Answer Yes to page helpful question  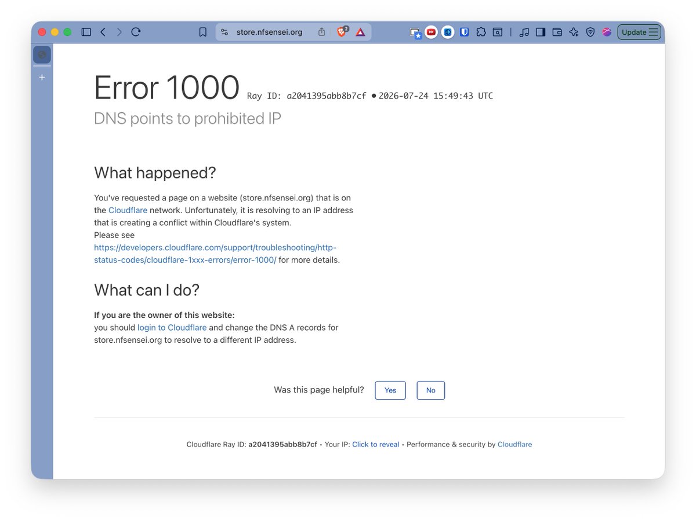click(x=390, y=390)
